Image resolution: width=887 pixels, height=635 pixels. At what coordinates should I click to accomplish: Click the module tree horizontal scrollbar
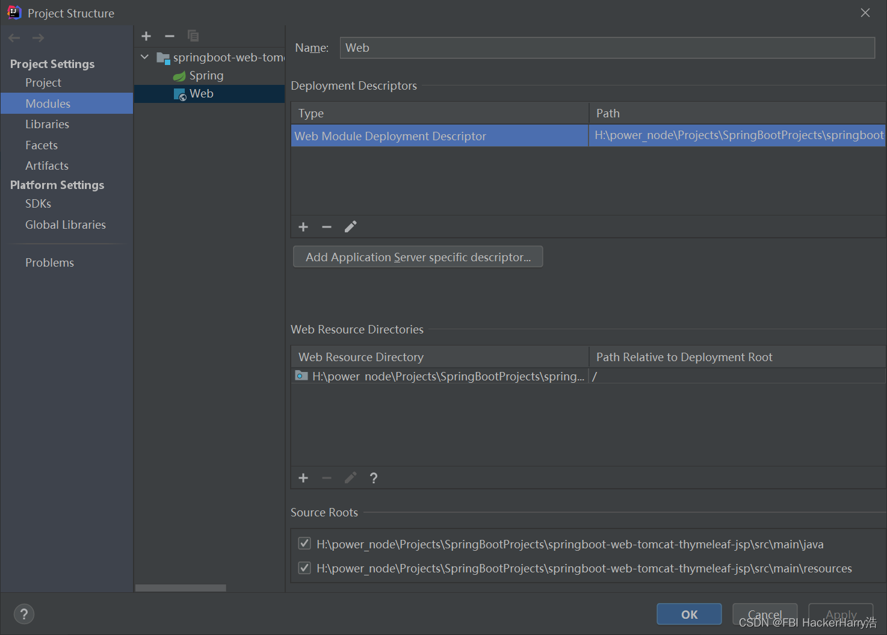coord(181,587)
